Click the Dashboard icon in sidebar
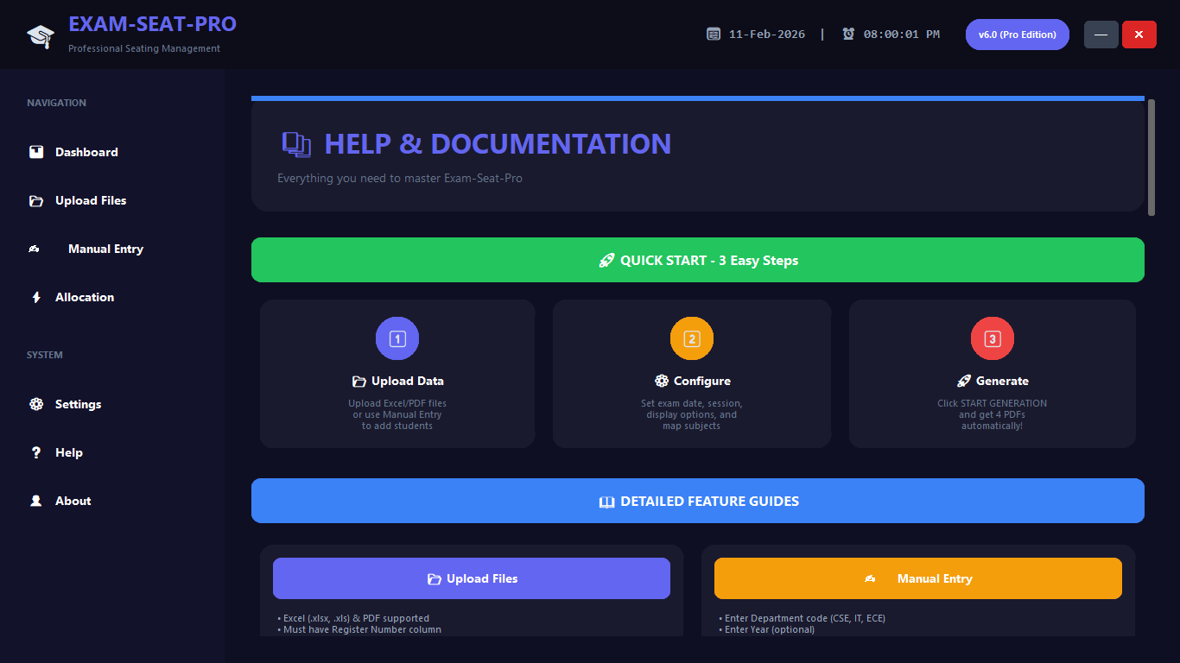This screenshot has width=1180, height=663. (x=36, y=152)
